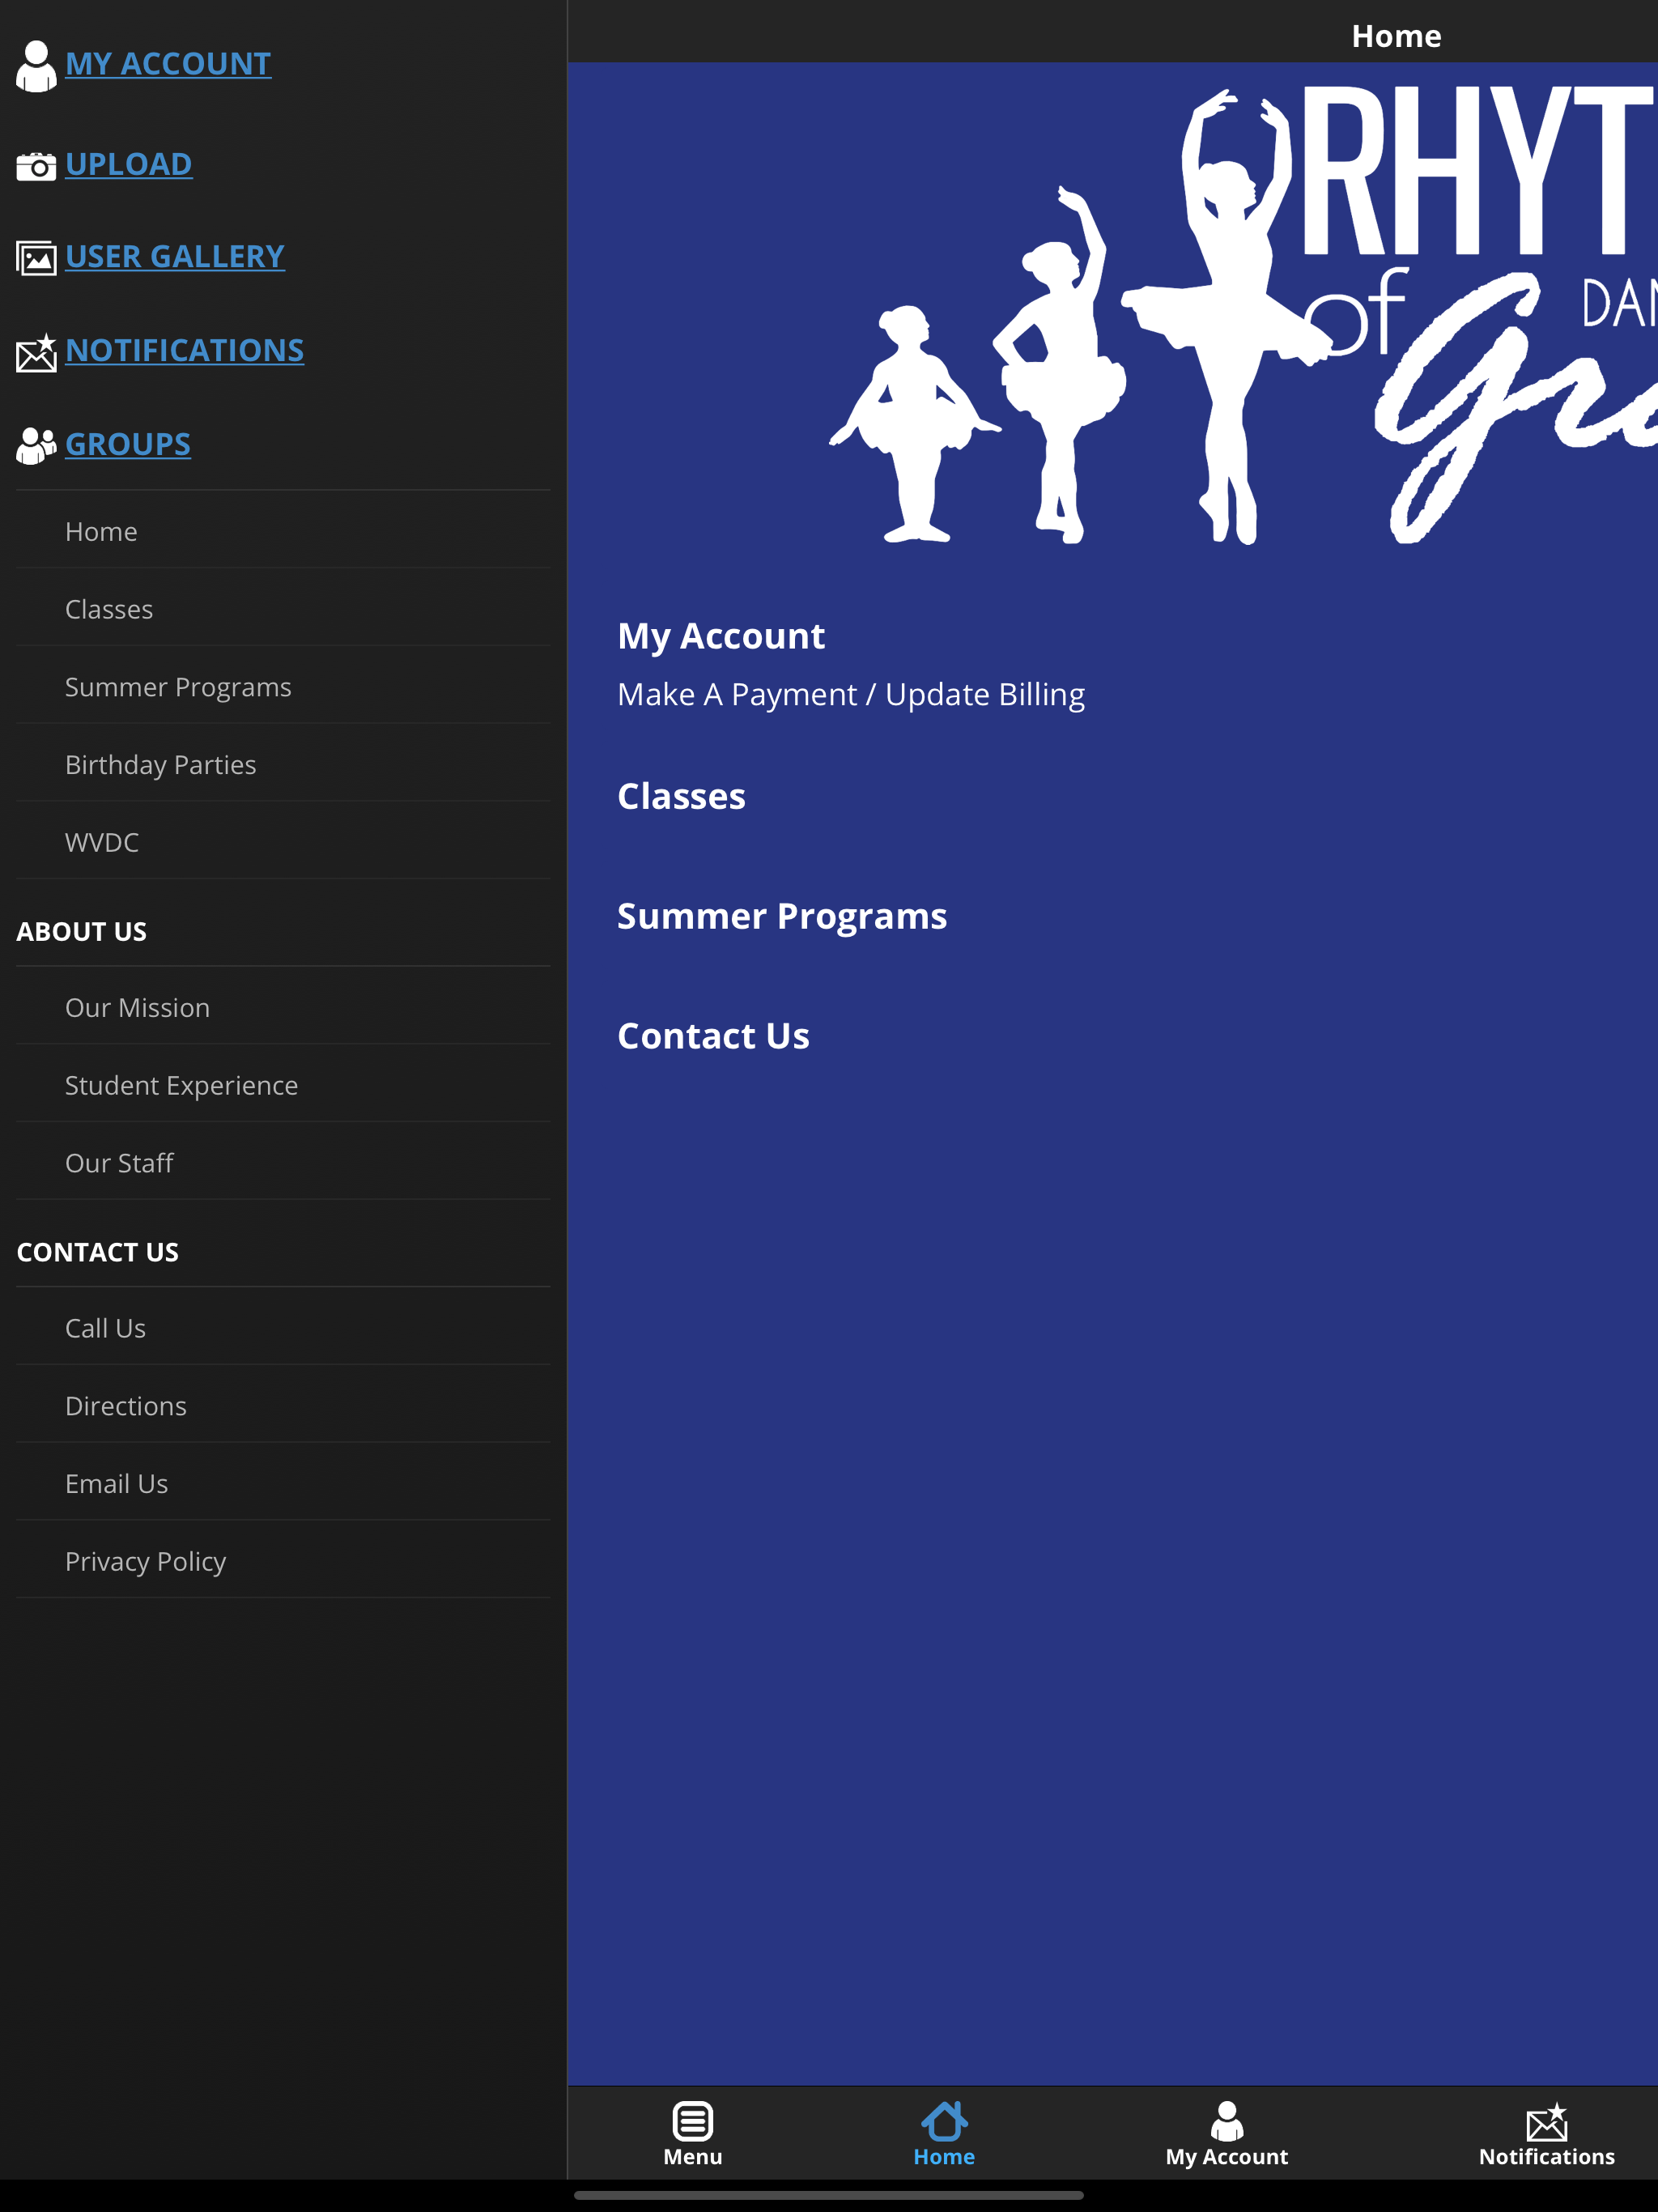Screen dimensions: 1658x2212
Task: Select WVDC in the sidebar
Action: pos(283,842)
